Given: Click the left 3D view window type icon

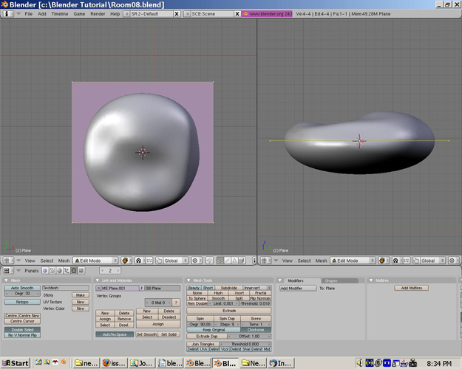Looking at the screenshot, I should 7,261.
